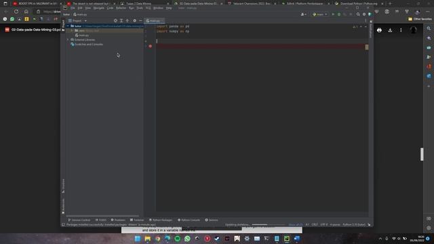Screen dimensions: 434x244
Task: Open the File menu in PyCharm
Action: [x=73, y=8]
